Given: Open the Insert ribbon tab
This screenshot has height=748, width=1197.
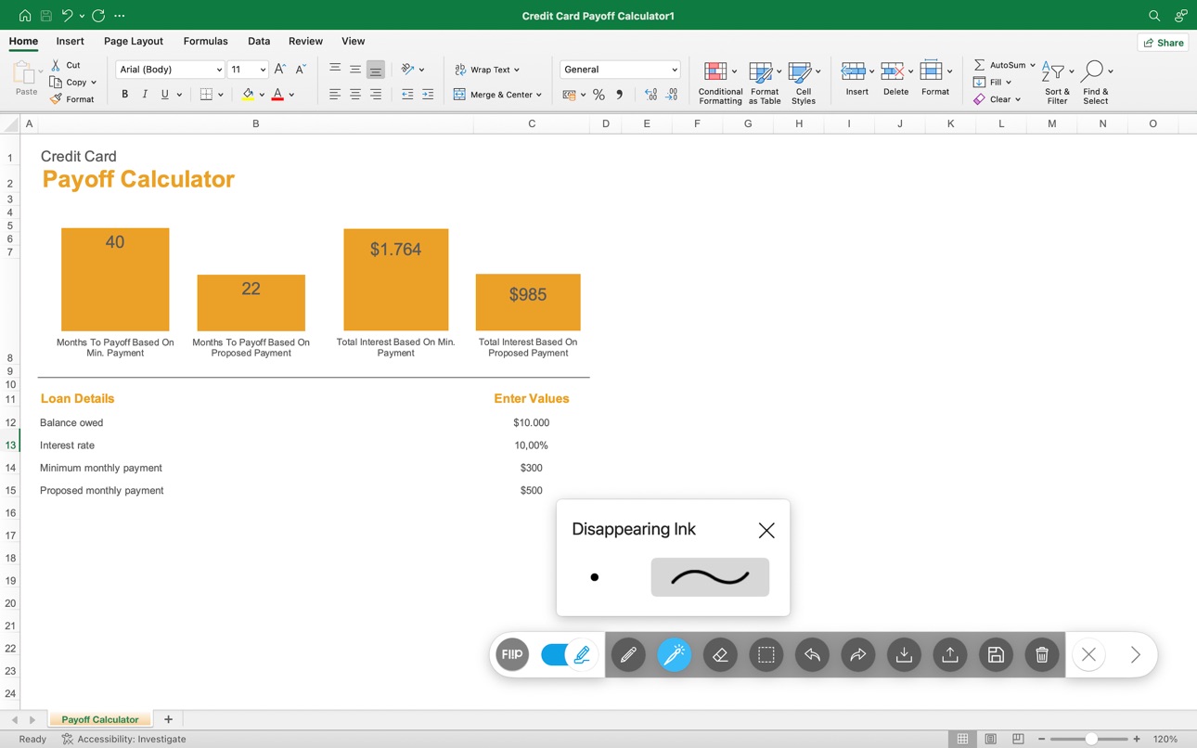Looking at the screenshot, I should (70, 41).
